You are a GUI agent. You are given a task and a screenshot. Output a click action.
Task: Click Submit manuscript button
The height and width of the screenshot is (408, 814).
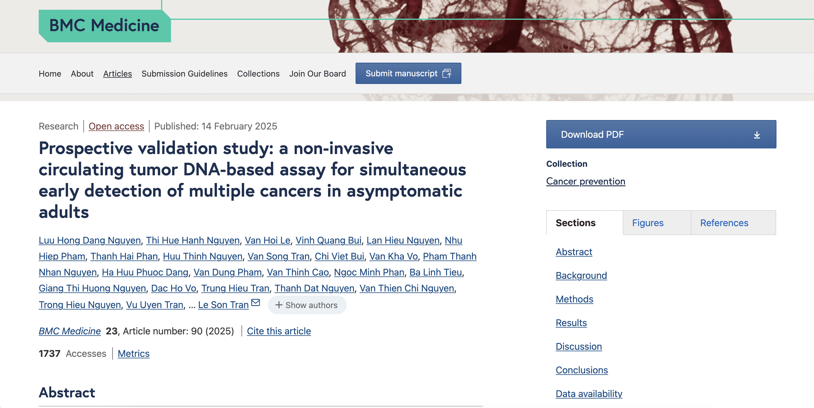click(408, 73)
